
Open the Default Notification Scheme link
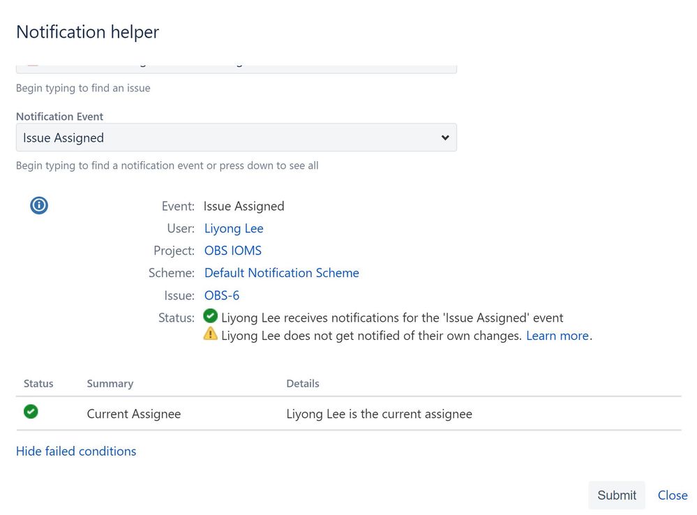coord(282,273)
